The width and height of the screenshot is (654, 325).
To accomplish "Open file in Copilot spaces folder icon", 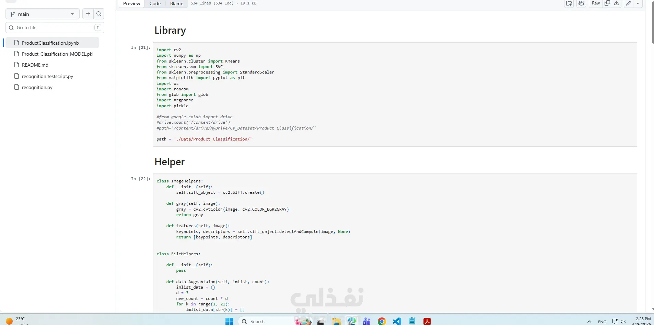I will [569, 3].
